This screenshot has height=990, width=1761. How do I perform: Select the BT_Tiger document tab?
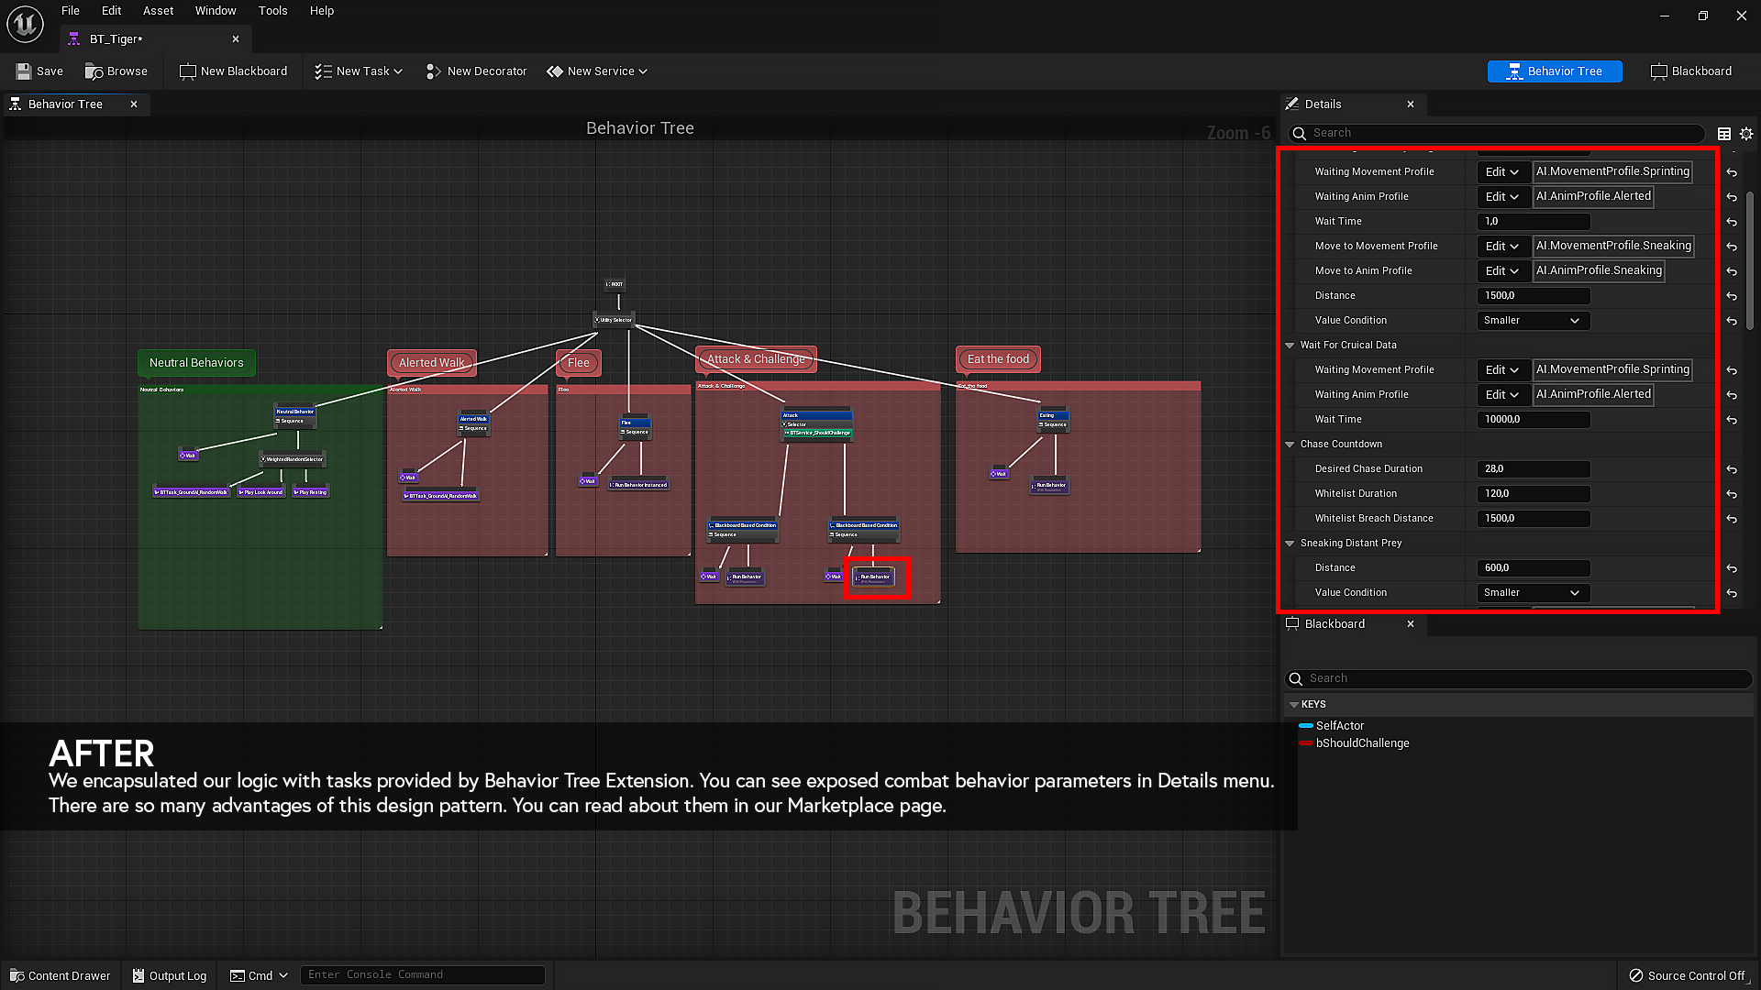point(116,39)
